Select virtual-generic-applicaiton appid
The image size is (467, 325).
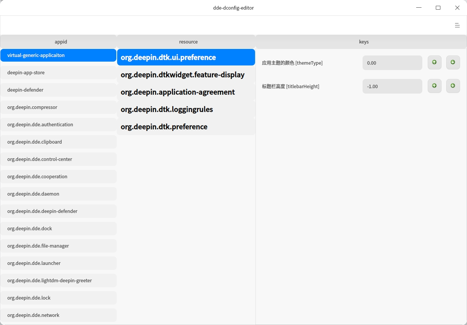pyautogui.click(x=58, y=55)
